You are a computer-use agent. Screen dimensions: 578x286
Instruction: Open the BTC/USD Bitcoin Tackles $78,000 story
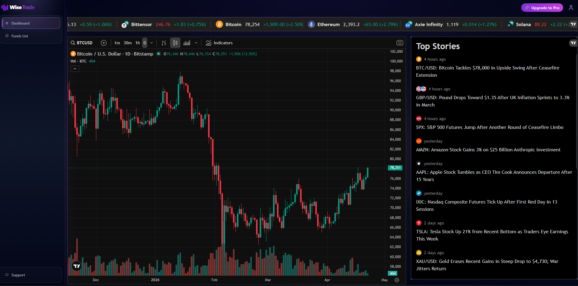487,71
